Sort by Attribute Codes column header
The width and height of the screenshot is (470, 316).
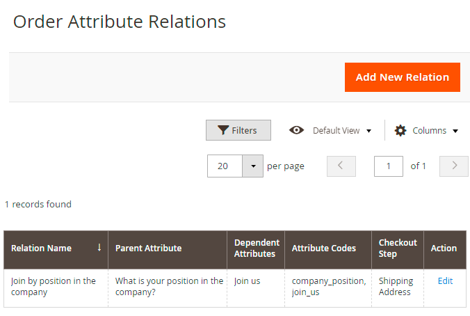[323, 248]
